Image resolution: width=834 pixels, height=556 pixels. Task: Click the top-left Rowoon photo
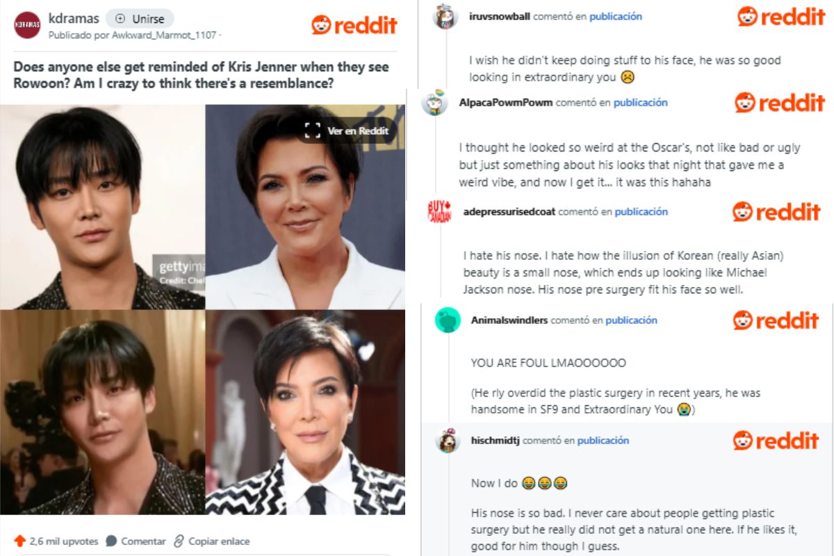[102, 206]
